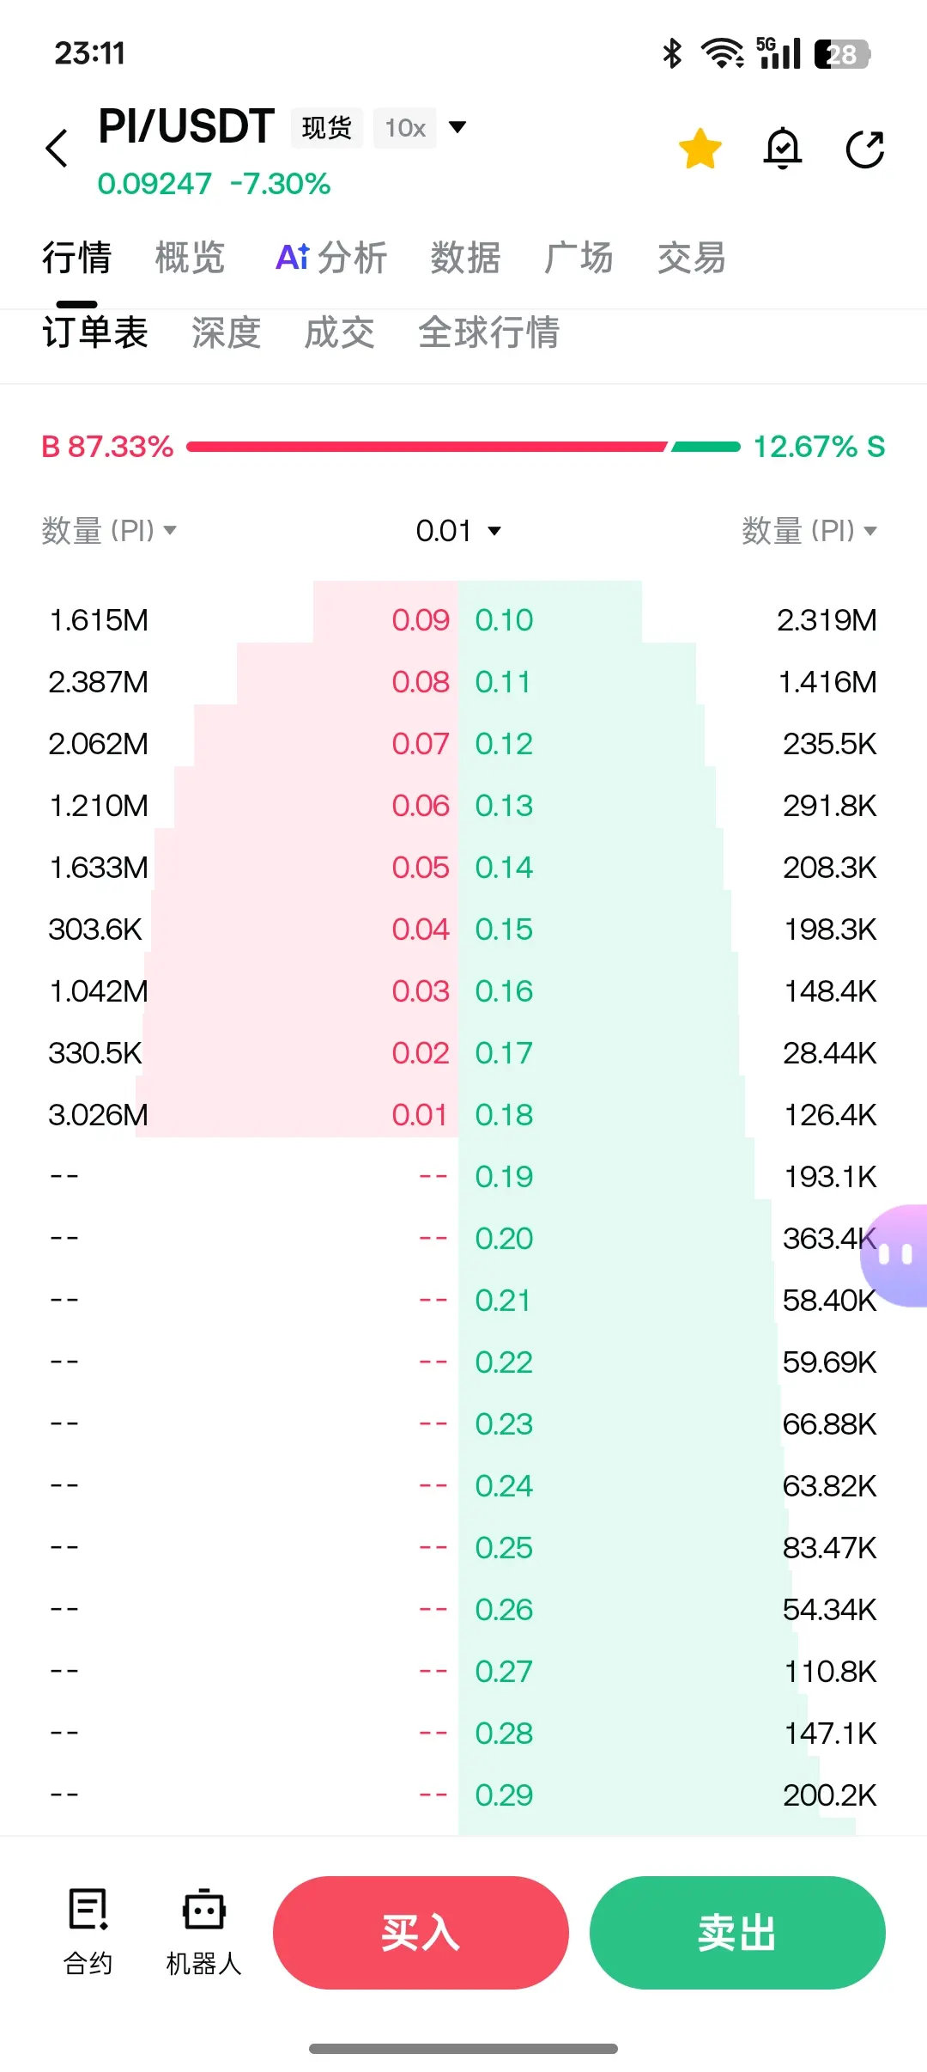This screenshot has width=927, height=2072.
Task: Tap the green 卖出 sell button
Action: [737, 1933]
